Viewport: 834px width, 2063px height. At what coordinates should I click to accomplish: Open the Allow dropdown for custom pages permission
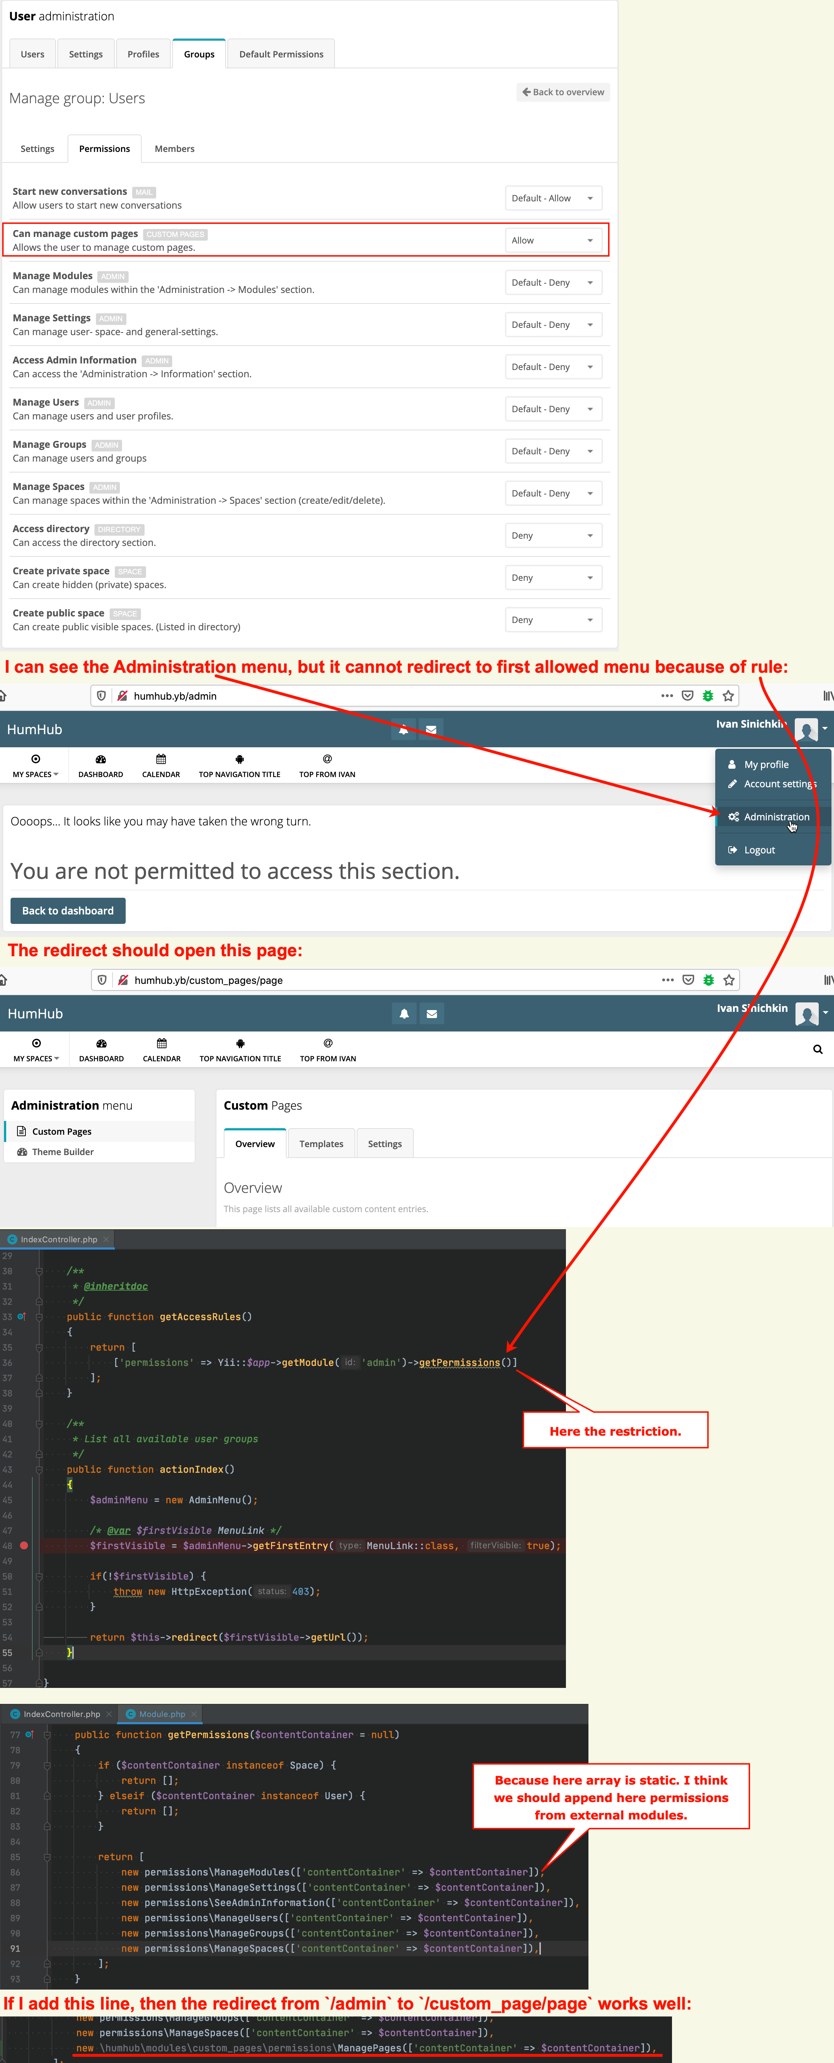tap(553, 240)
